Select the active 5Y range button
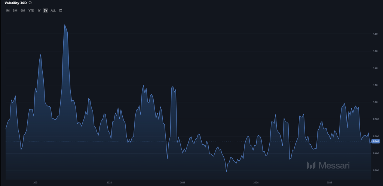The image size is (383, 186). tap(45, 10)
